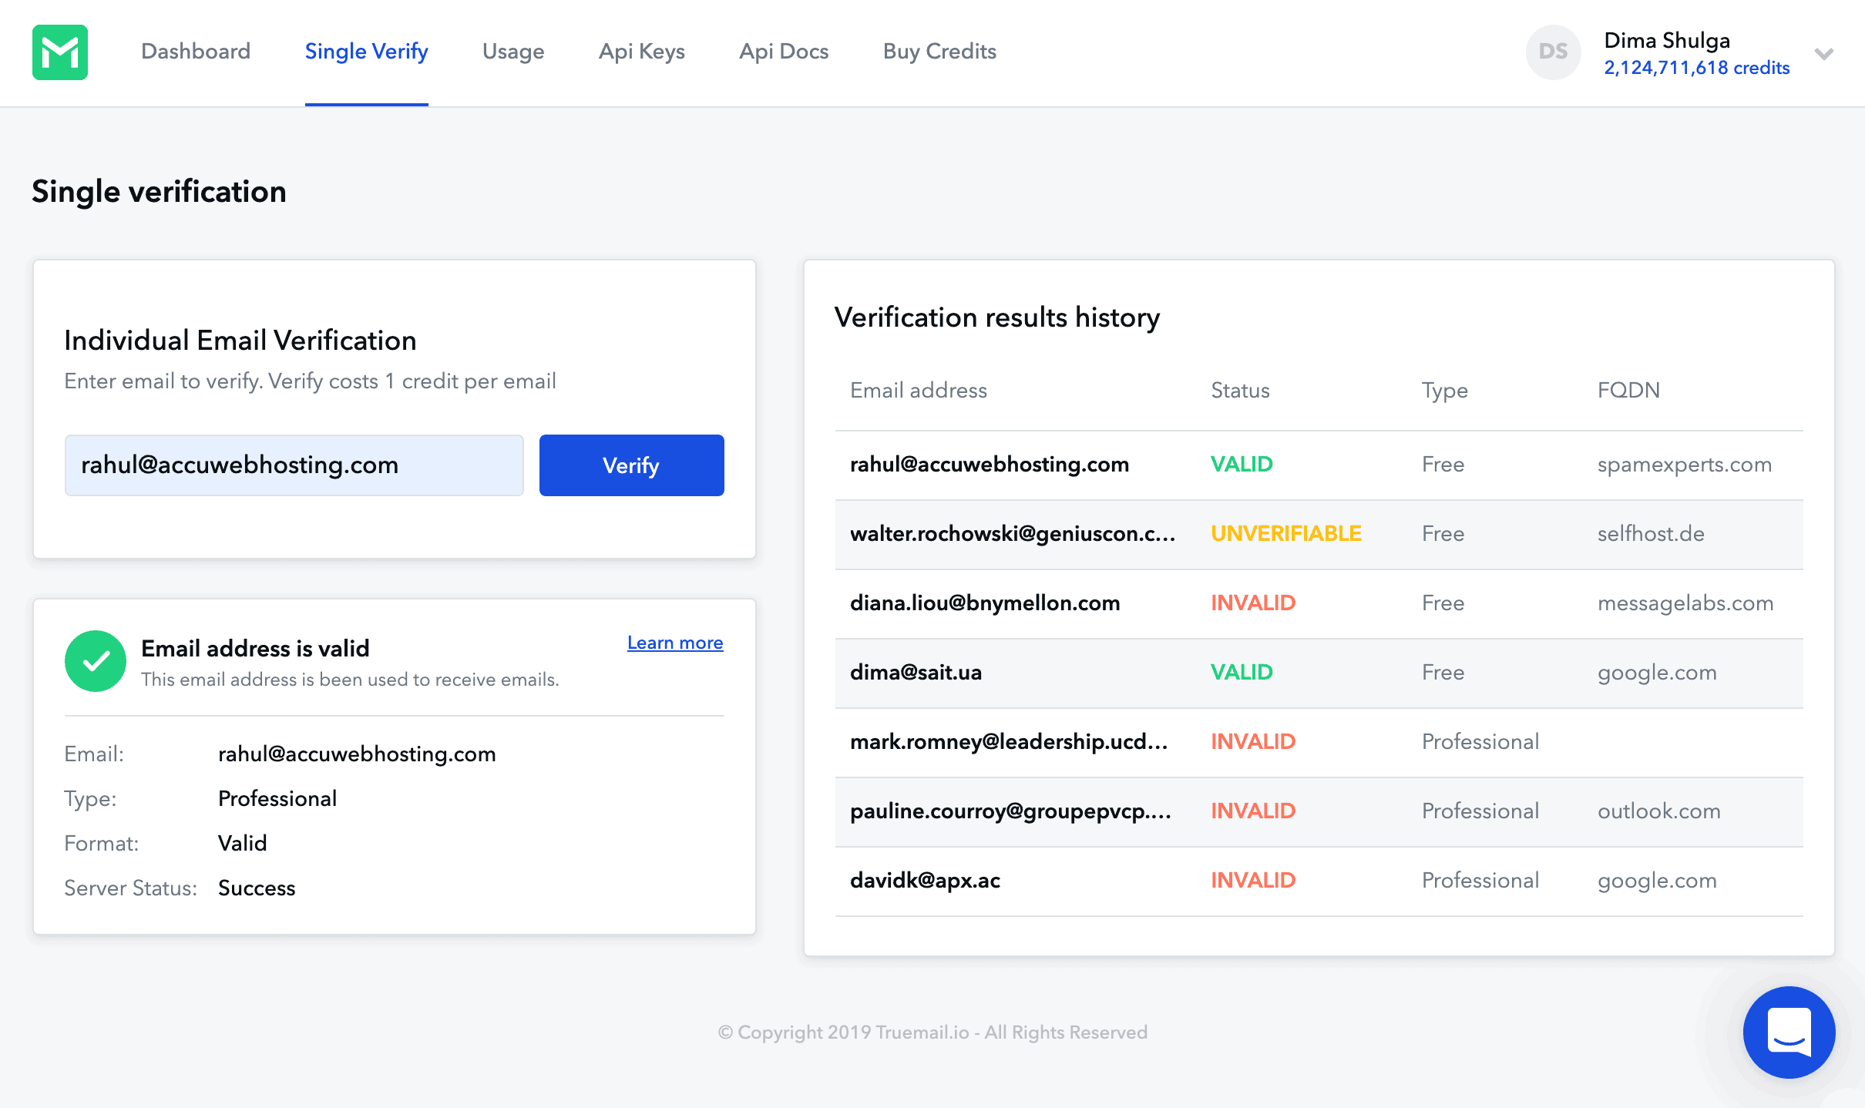Click Professional type in mark.romney row
This screenshot has width=1865, height=1108.
click(1480, 741)
